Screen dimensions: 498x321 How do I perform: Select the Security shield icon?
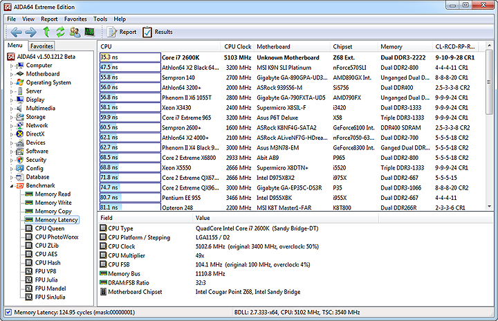pyautogui.click(x=20, y=160)
